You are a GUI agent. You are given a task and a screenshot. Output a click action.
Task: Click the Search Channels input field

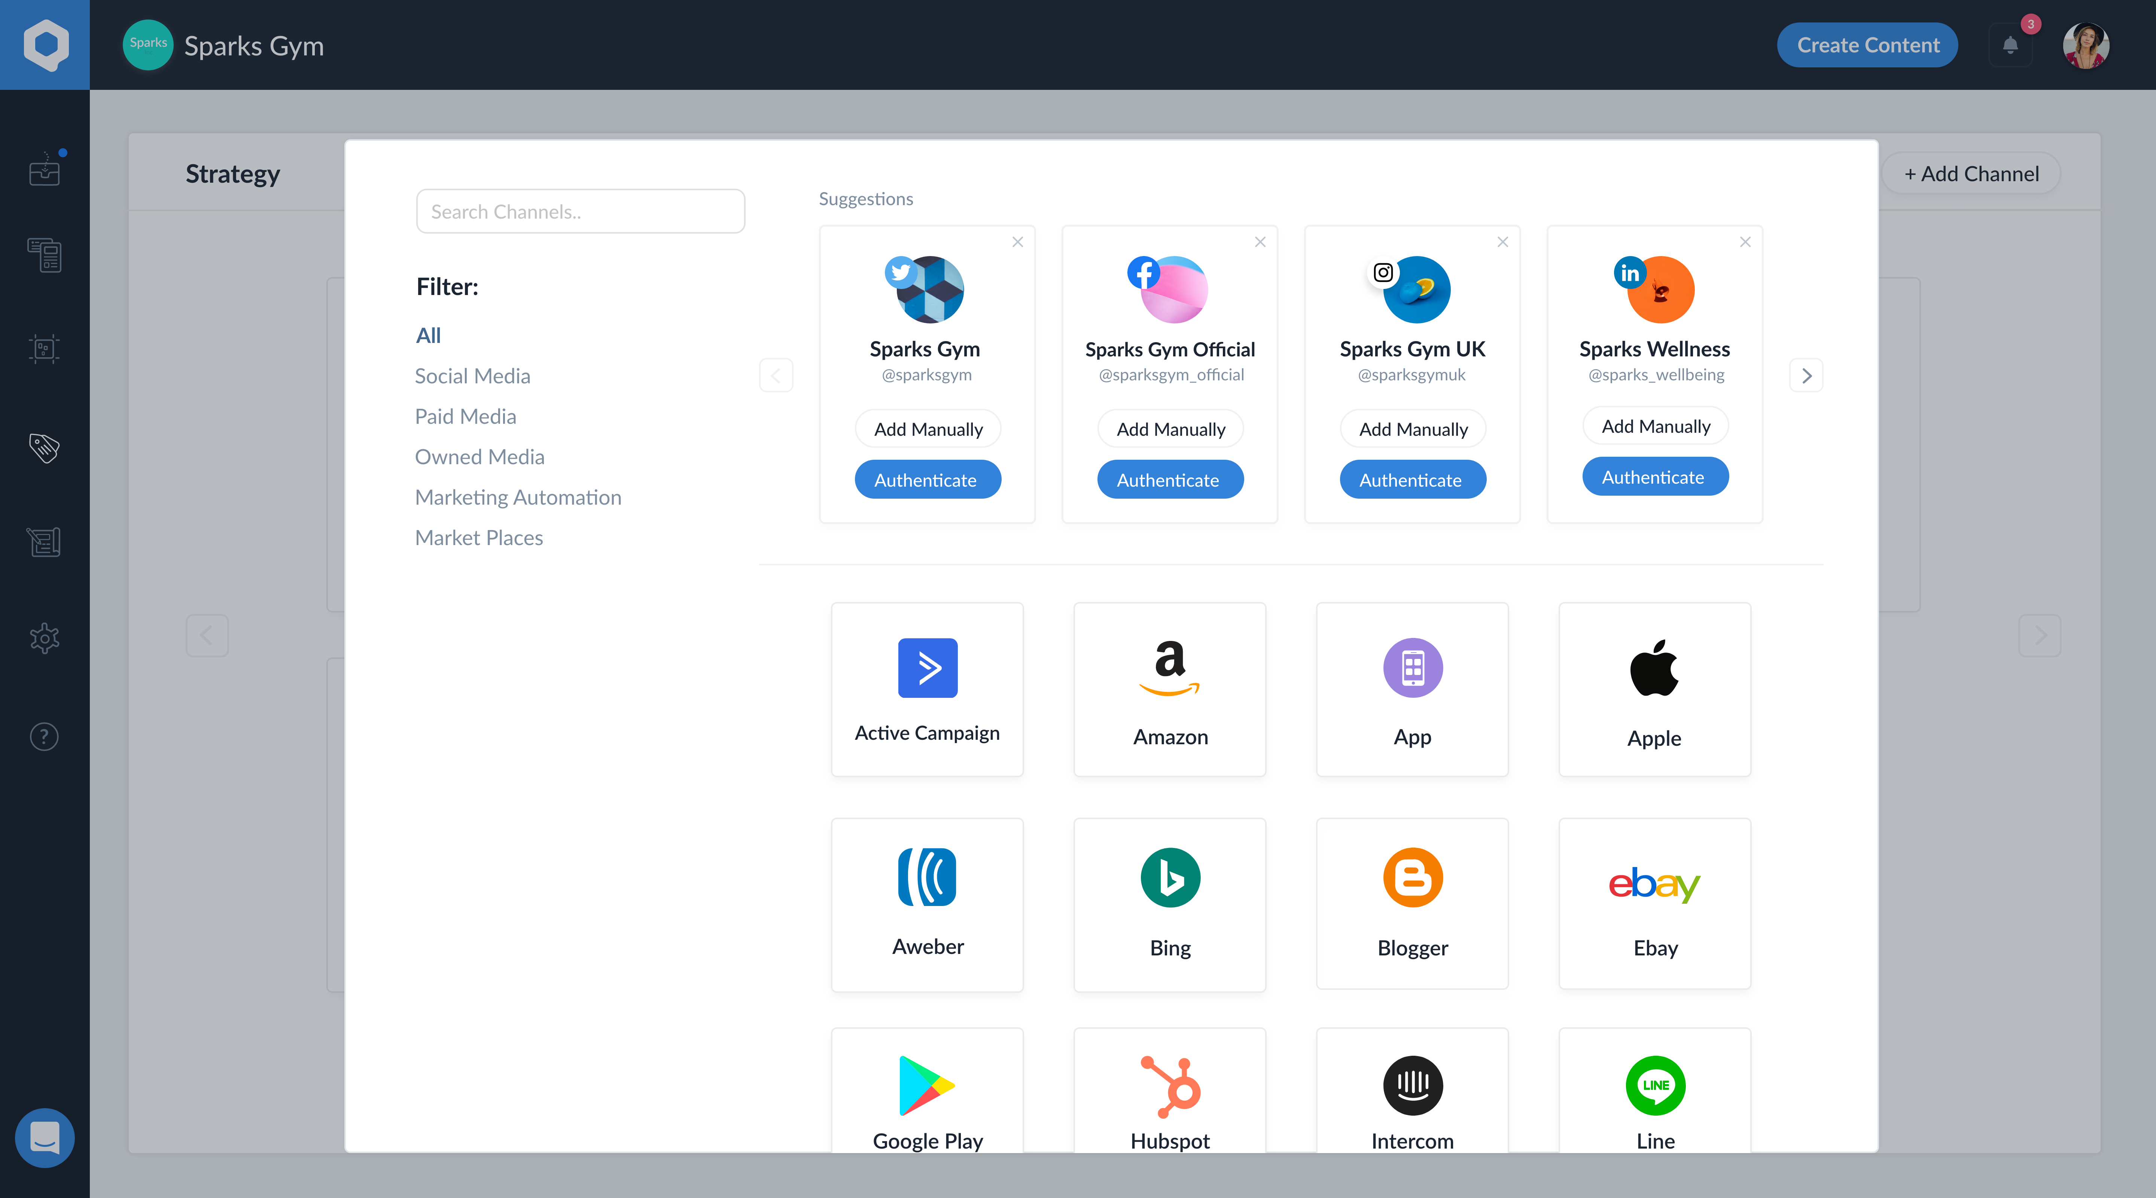(580, 212)
